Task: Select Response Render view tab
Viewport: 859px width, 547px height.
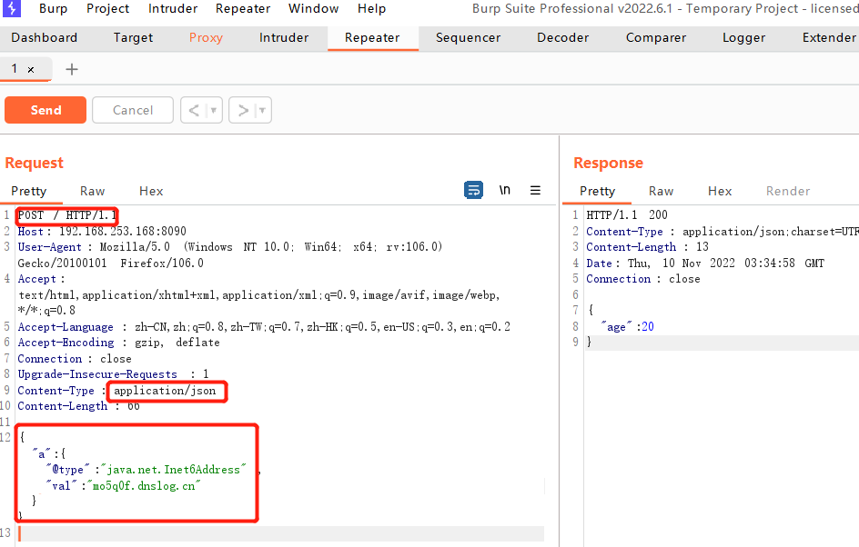Action: click(788, 192)
